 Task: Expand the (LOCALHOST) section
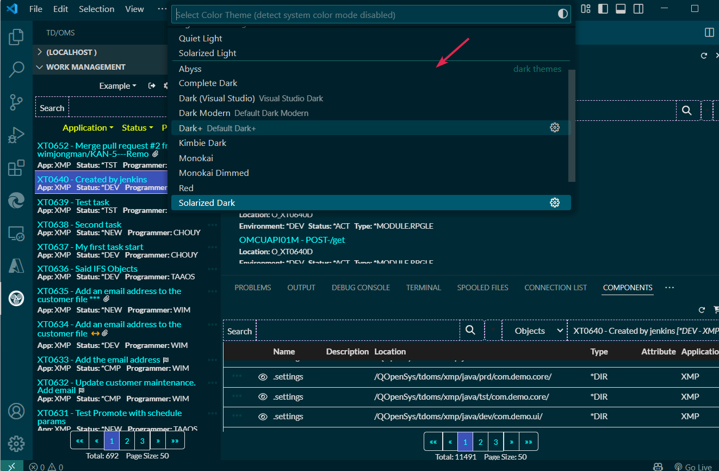pyautogui.click(x=39, y=52)
